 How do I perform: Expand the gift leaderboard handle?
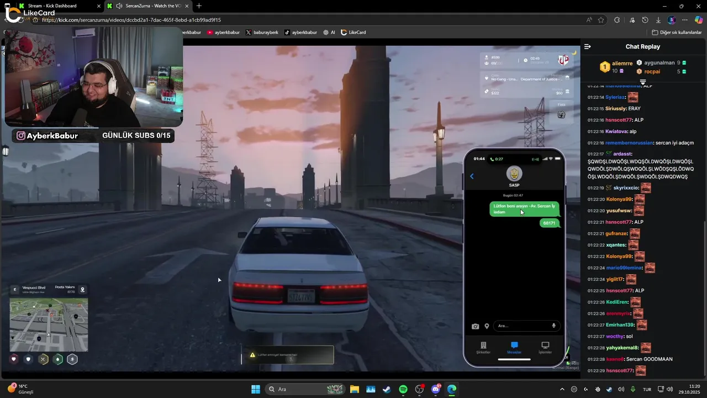pos(643,82)
